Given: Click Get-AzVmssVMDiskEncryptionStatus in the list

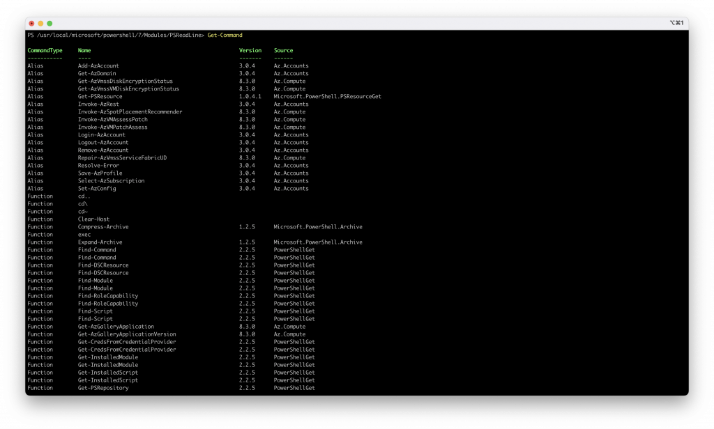Looking at the screenshot, I should pyautogui.click(x=128, y=89).
